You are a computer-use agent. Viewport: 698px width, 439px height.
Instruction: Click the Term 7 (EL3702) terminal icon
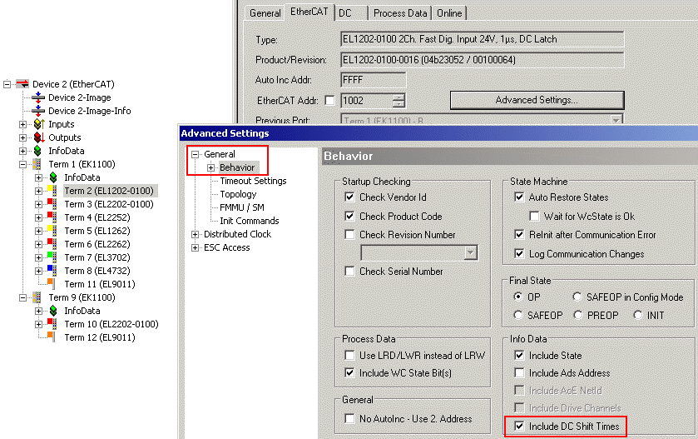(x=52, y=257)
